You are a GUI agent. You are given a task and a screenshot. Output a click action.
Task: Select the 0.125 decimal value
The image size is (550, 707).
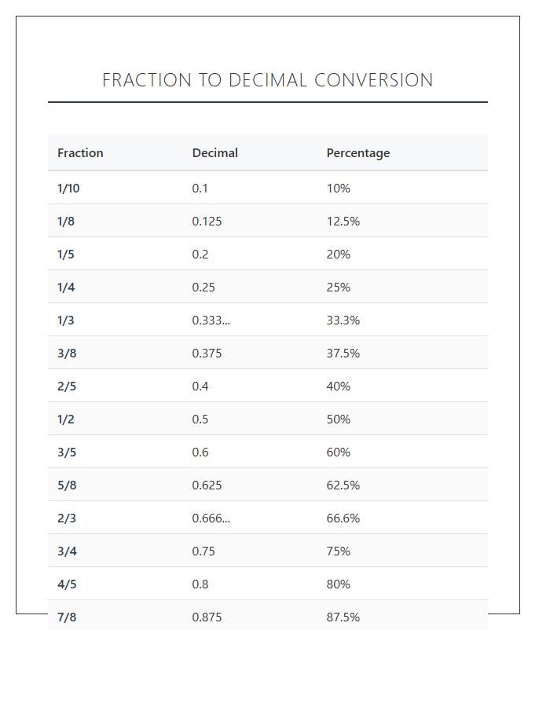coord(207,221)
